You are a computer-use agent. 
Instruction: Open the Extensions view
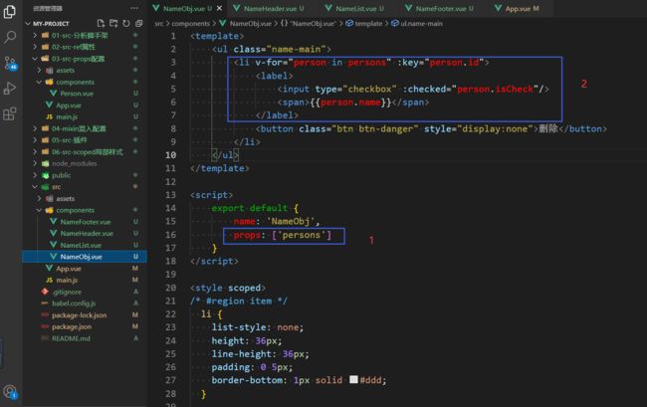click(x=10, y=113)
